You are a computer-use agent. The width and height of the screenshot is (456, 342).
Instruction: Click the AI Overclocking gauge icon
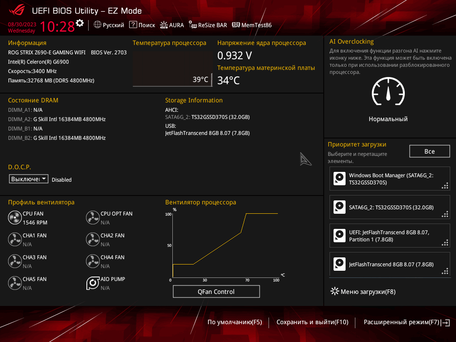tap(388, 91)
